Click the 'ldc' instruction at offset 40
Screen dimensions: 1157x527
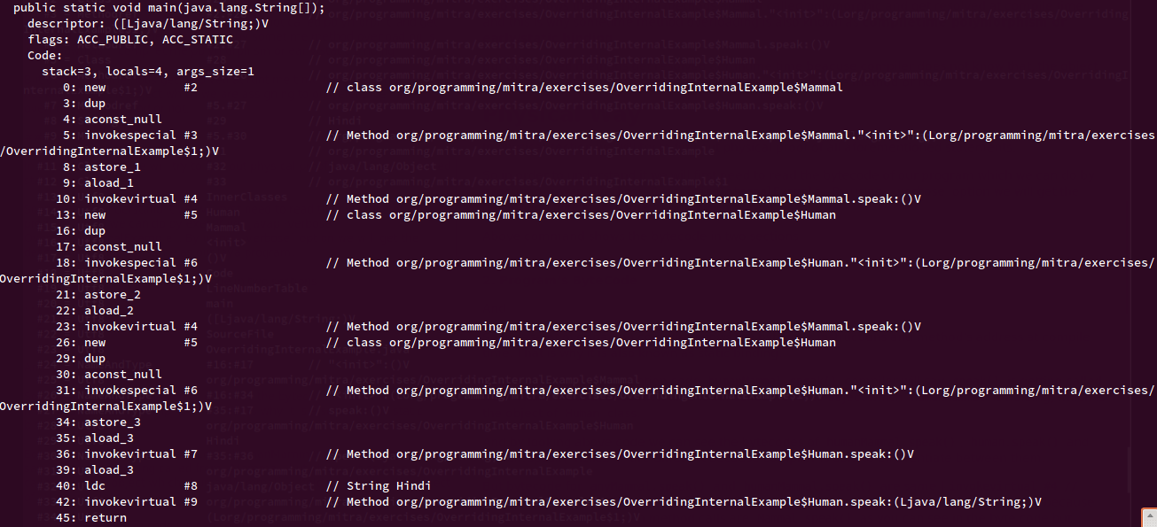(95, 486)
